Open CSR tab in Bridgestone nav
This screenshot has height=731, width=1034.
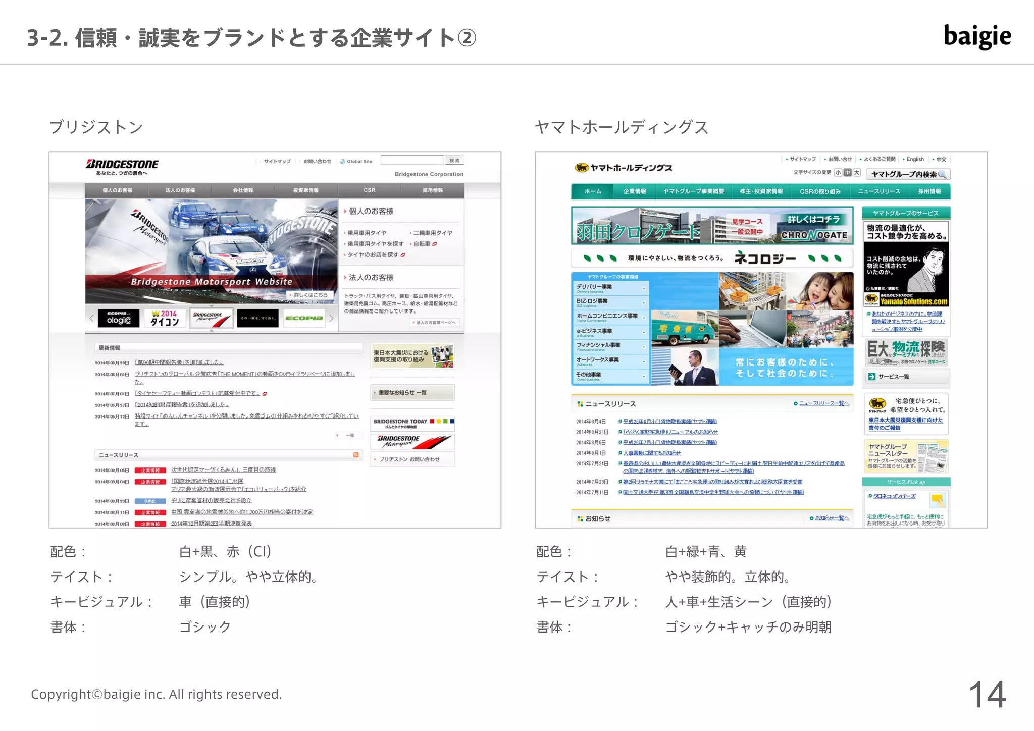pos(370,190)
